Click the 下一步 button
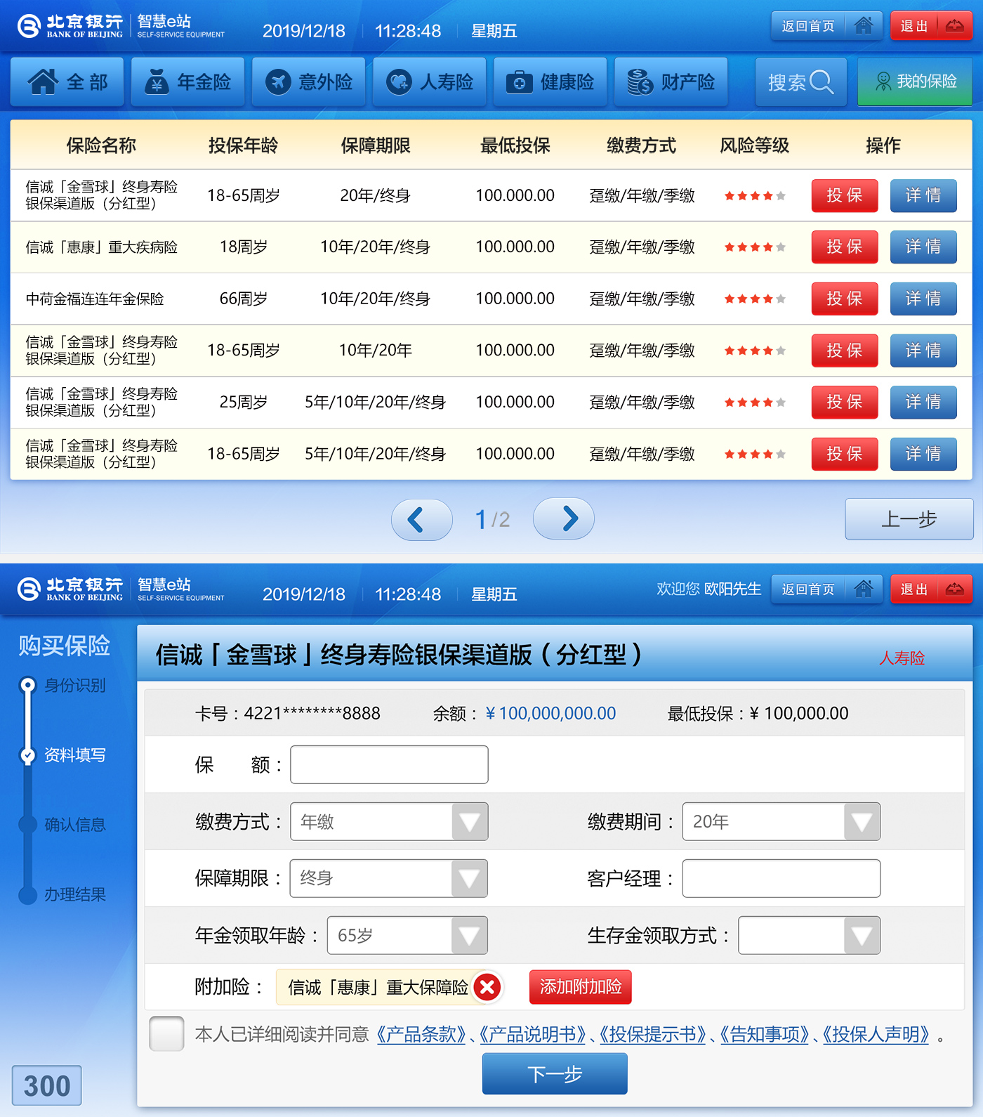Viewport: 983px width, 1117px height. 555,1073
